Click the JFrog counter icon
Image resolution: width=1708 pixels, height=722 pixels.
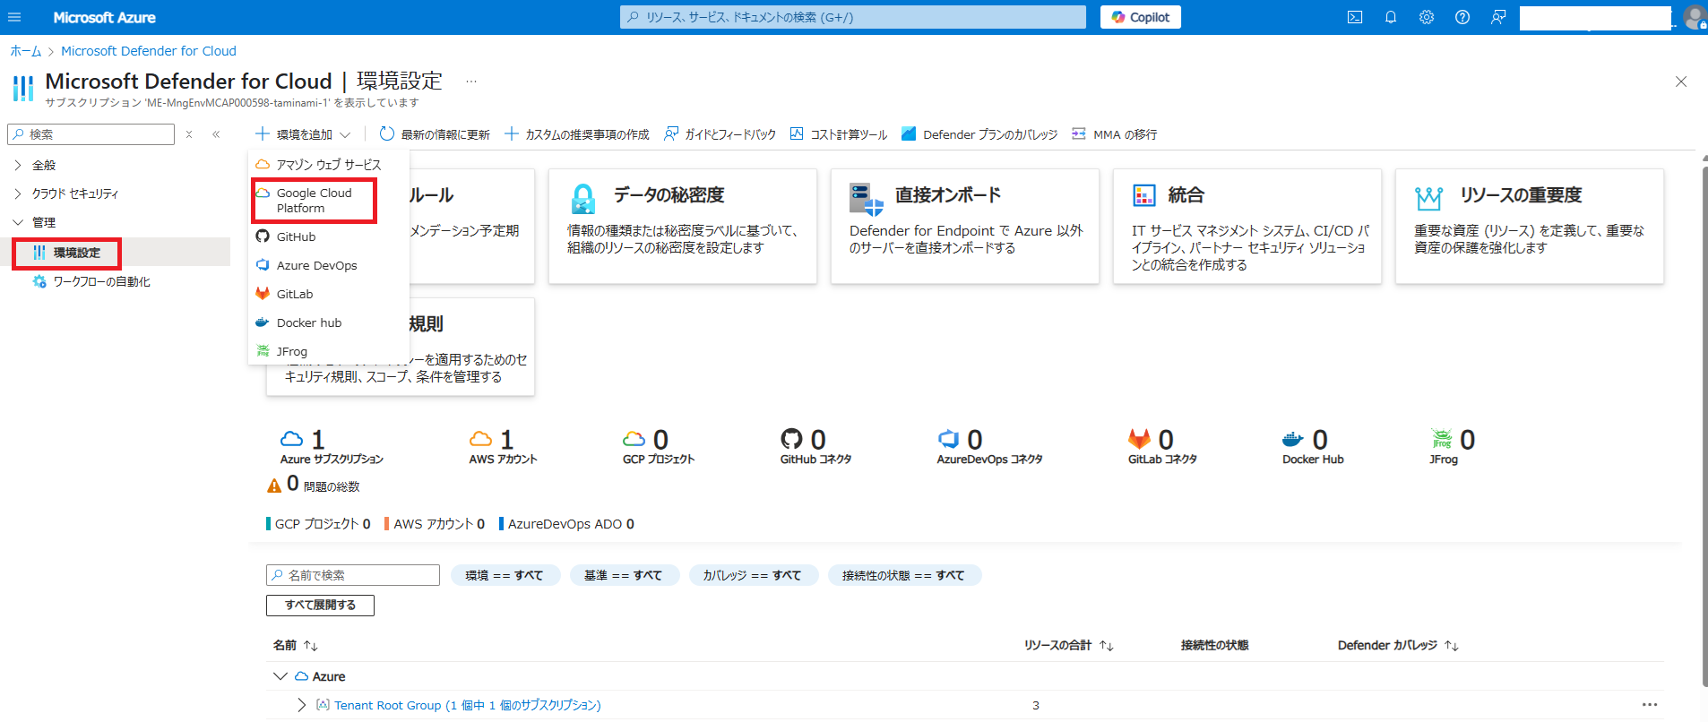click(x=1442, y=439)
